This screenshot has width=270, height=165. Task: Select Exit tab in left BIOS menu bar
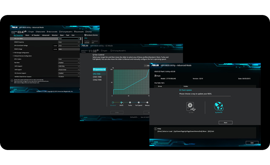pos(73,35)
